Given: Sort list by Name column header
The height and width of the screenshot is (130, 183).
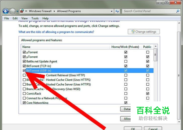Looking at the screenshot, I should pyautogui.click(x=65, y=47).
